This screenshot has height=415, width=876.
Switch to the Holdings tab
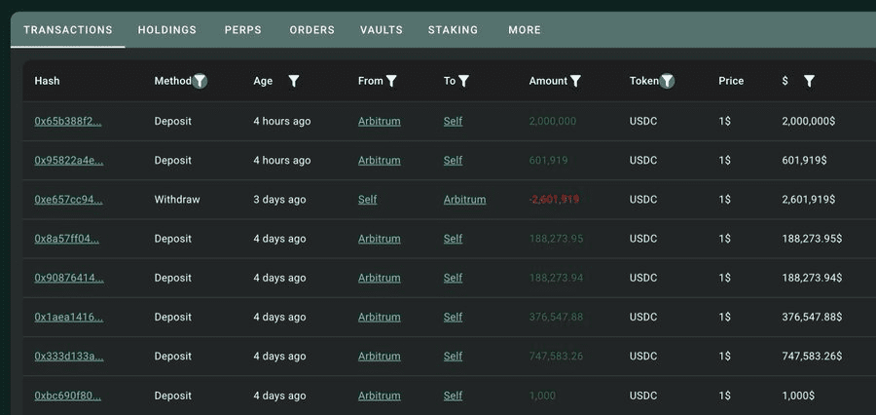pyautogui.click(x=167, y=30)
